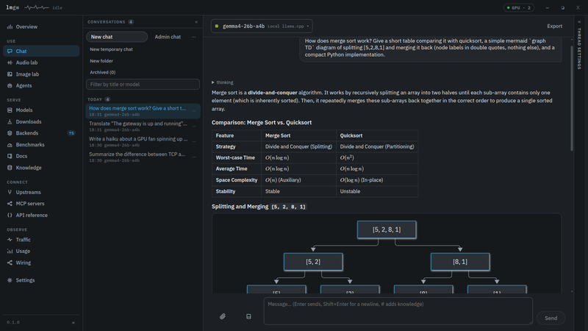Image resolution: width=588 pixels, height=331 pixels.
Task: Open the Overview page
Action: (41, 26)
